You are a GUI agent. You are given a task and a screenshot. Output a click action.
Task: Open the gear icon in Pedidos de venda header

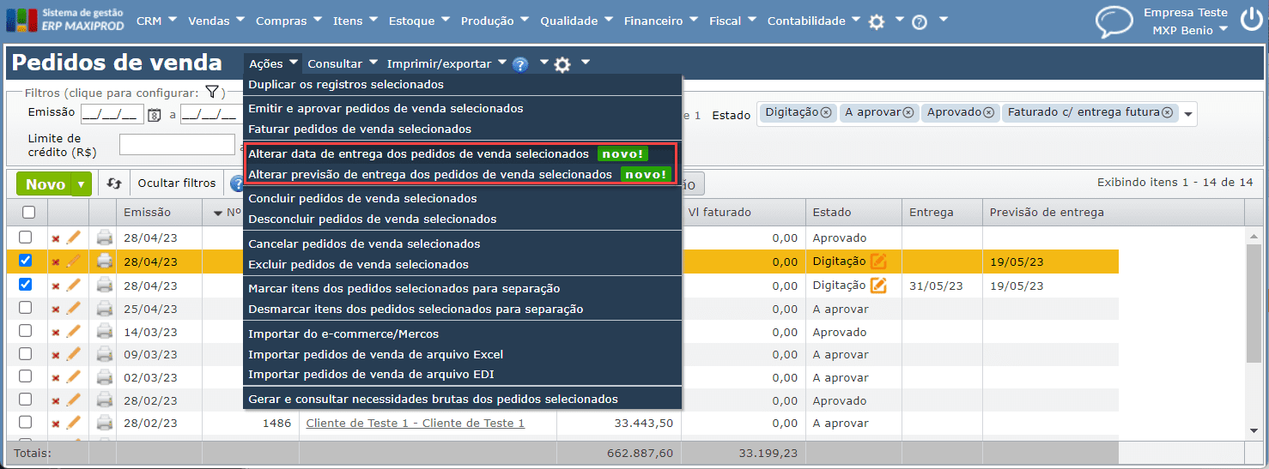(562, 64)
